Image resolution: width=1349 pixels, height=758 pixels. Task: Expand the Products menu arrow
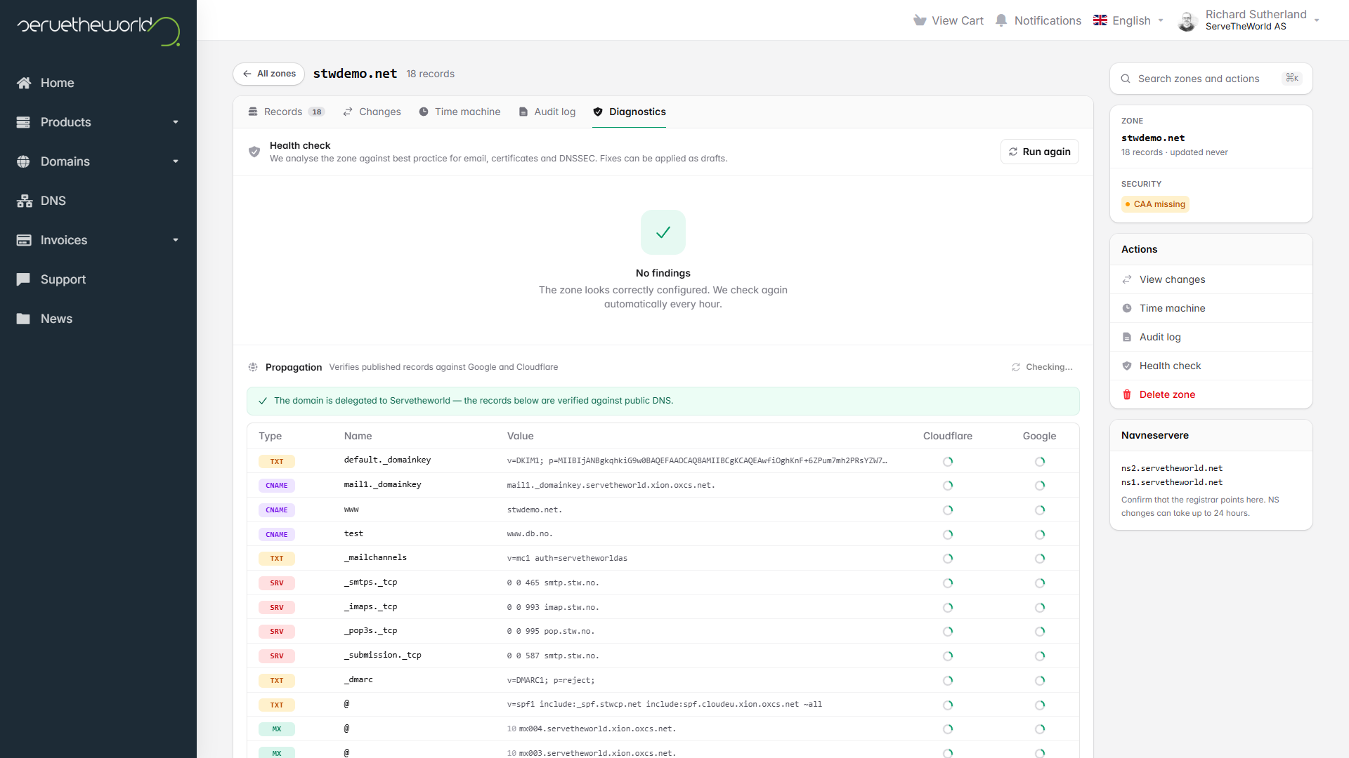[x=176, y=122]
